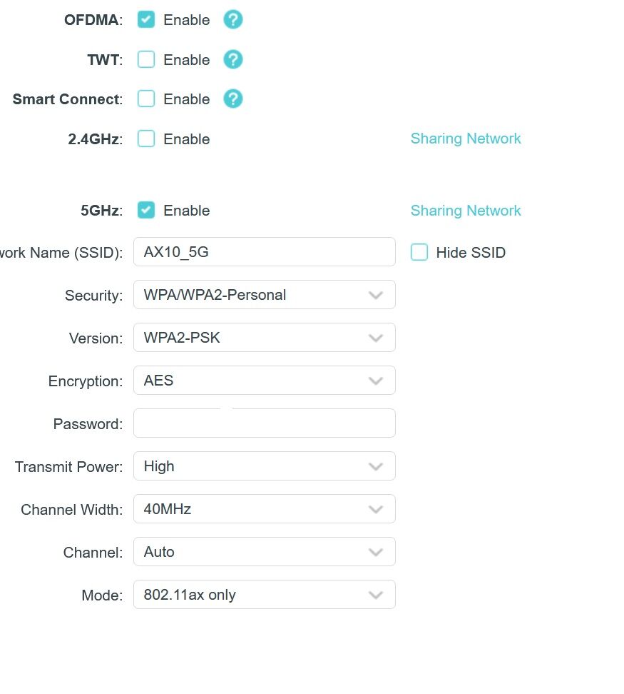Enable the 2.4GHz wireless band checkbox
The width and height of the screenshot is (624, 694).
point(146,139)
